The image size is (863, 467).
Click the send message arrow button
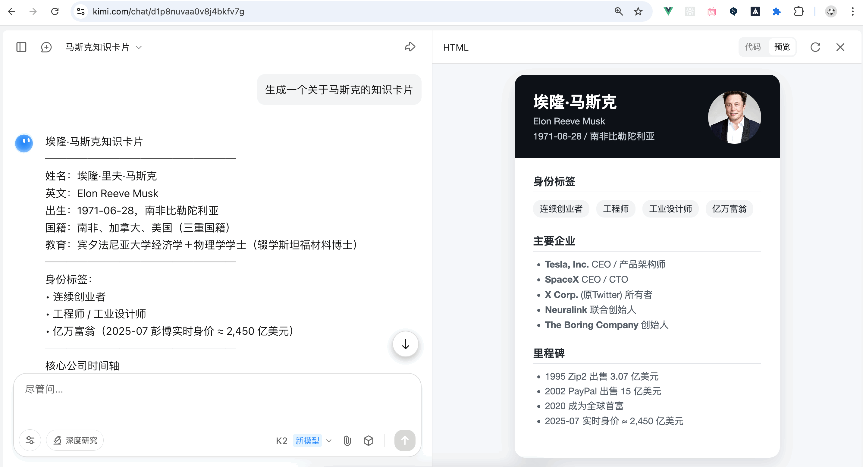(x=405, y=440)
